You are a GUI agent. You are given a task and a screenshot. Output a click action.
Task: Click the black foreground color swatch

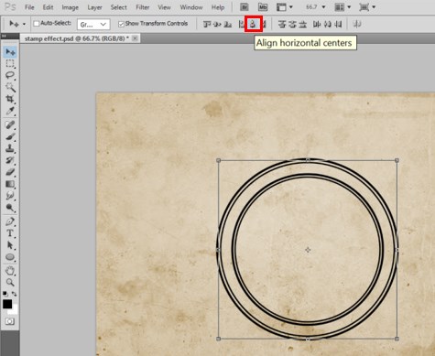[7, 304]
